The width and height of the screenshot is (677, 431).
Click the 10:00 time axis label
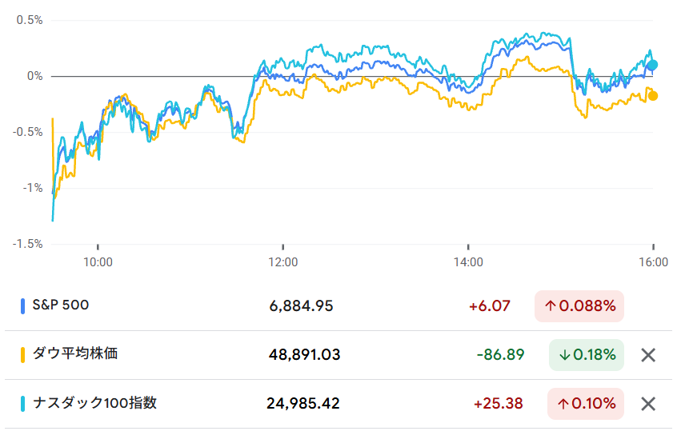pyautogui.click(x=98, y=261)
